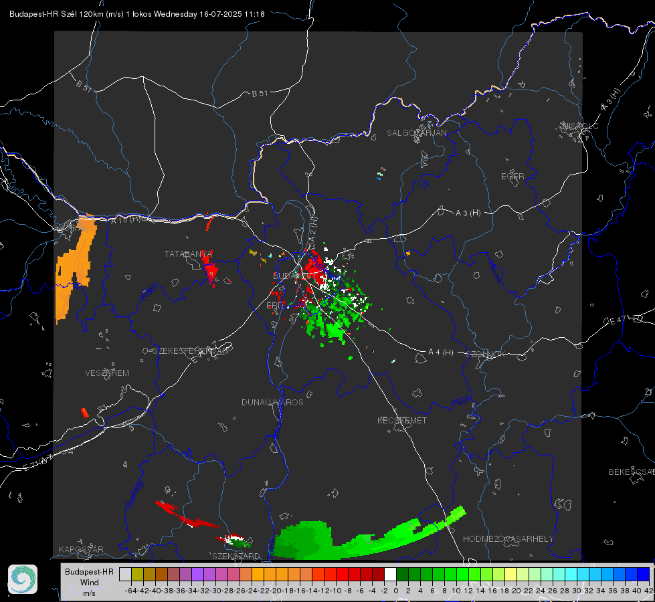
Task: Click the KECSKEMÉT city label
Action: pyautogui.click(x=402, y=420)
